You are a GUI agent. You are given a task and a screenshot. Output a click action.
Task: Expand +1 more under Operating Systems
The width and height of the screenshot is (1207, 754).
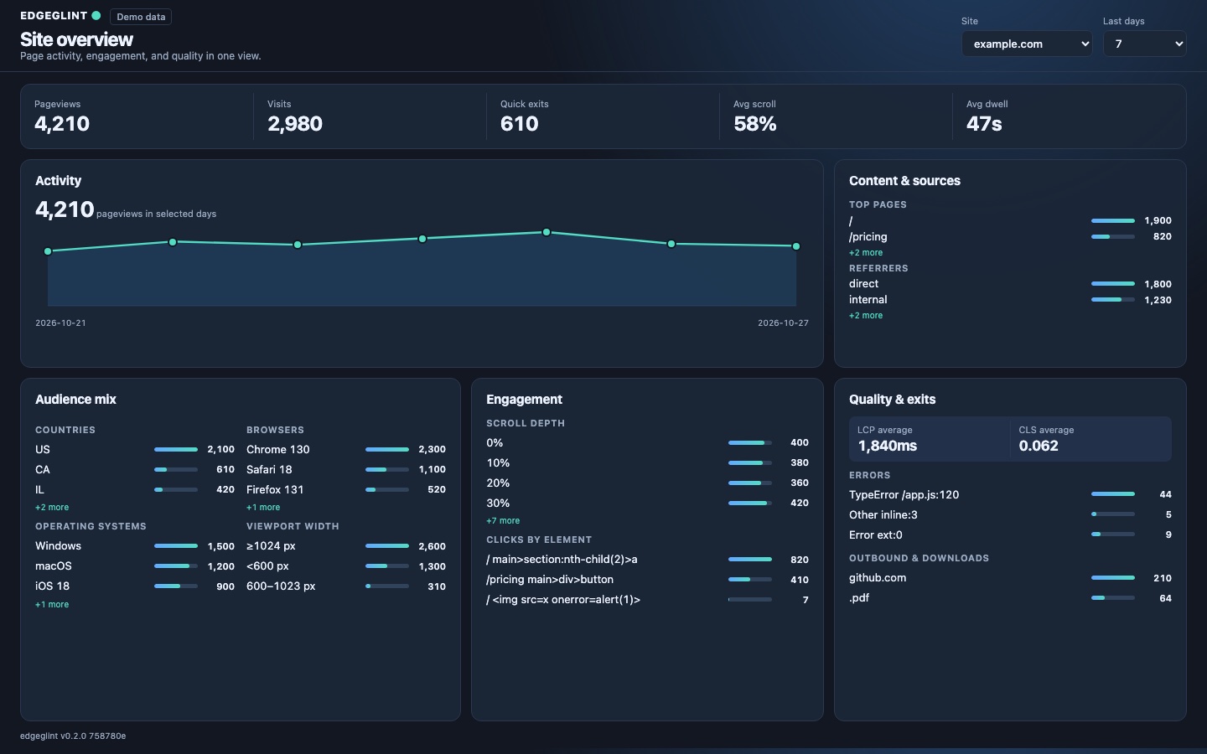[x=52, y=604]
